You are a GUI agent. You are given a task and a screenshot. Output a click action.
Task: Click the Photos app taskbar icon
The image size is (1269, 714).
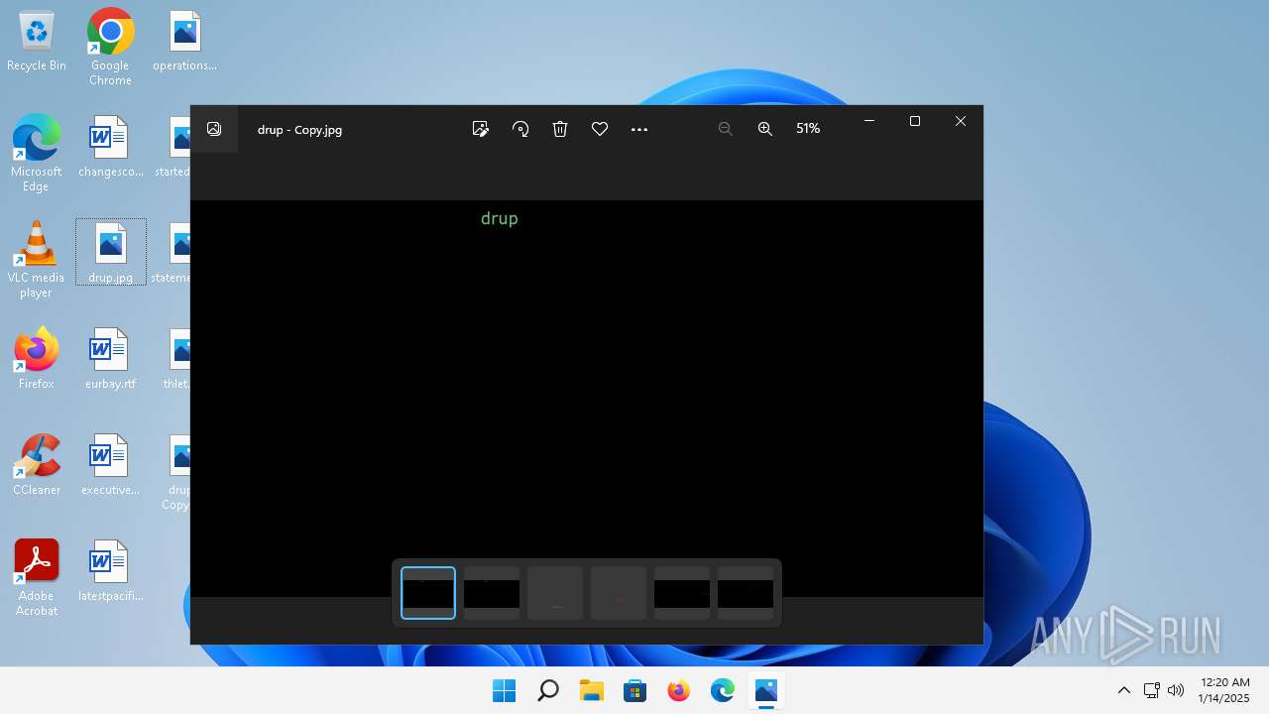pyautogui.click(x=766, y=690)
